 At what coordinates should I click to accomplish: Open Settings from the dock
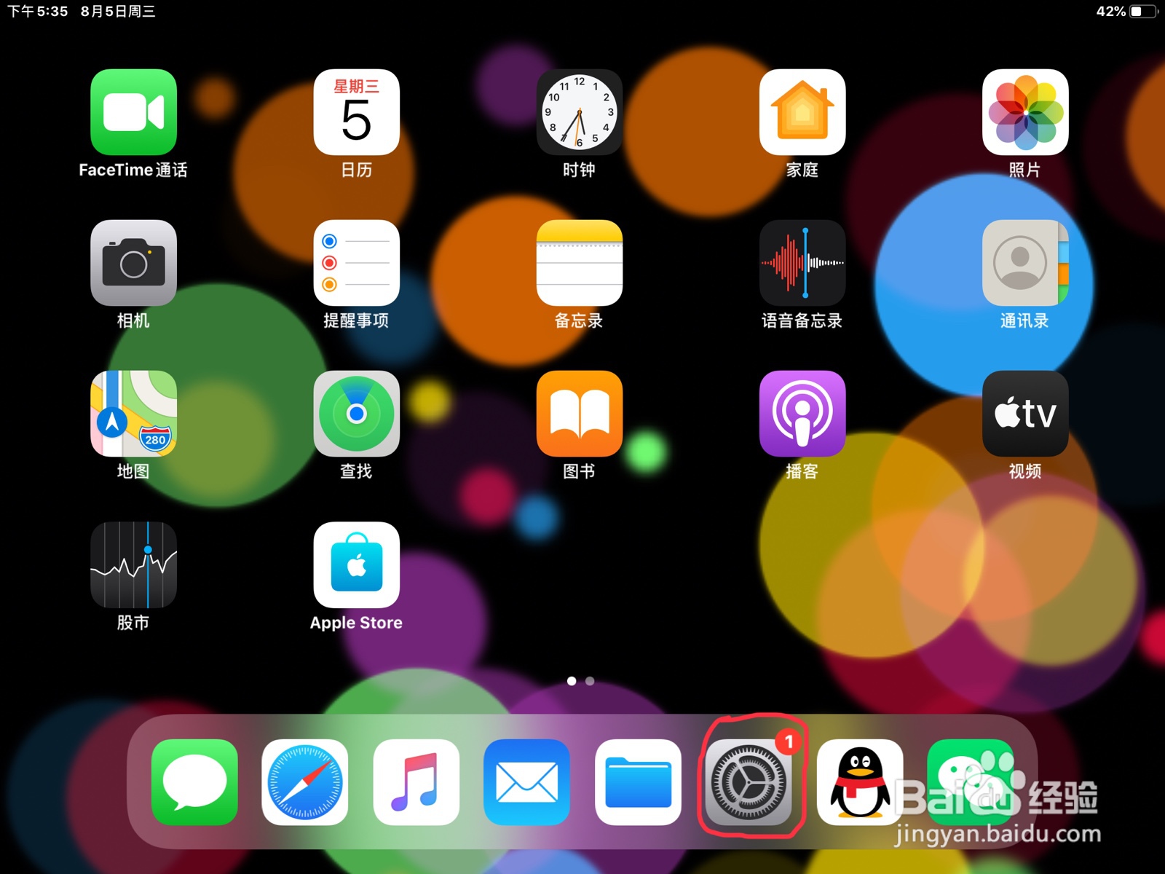click(749, 782)
